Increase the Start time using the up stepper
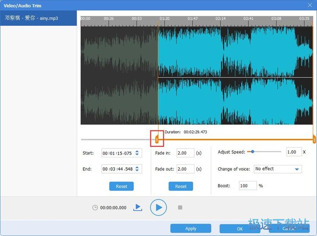The height and width of the screenshot is (236, 317). coord(137,151)
